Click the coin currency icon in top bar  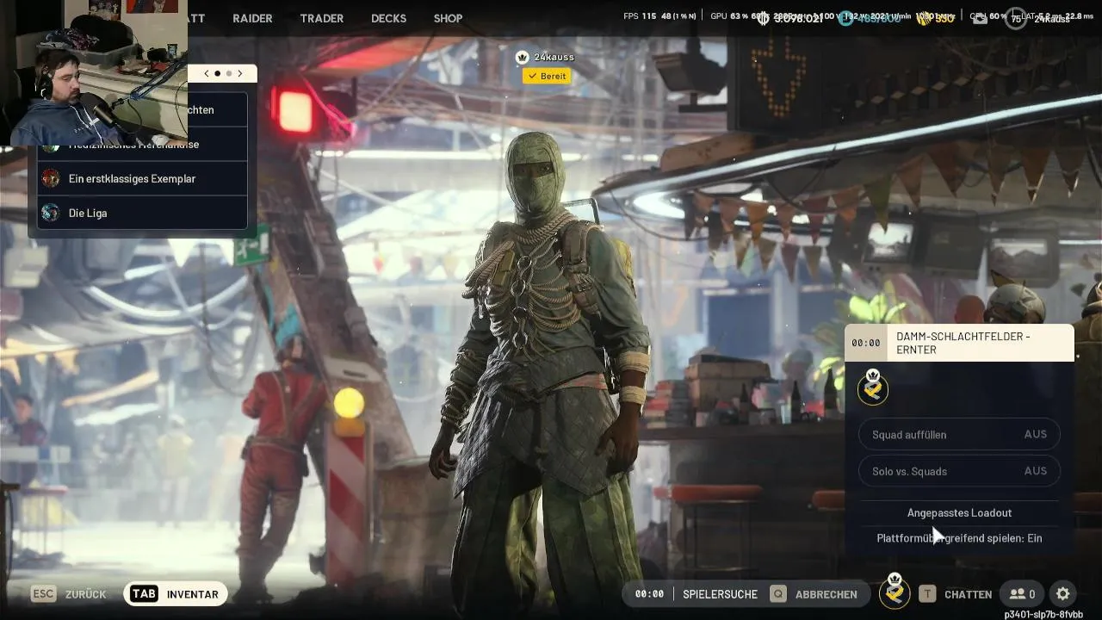click(764, 18)
